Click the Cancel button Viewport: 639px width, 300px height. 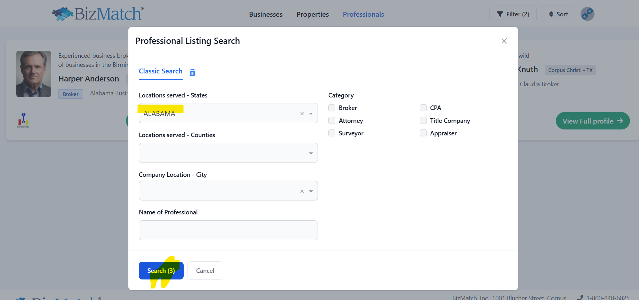pos(205,271)
